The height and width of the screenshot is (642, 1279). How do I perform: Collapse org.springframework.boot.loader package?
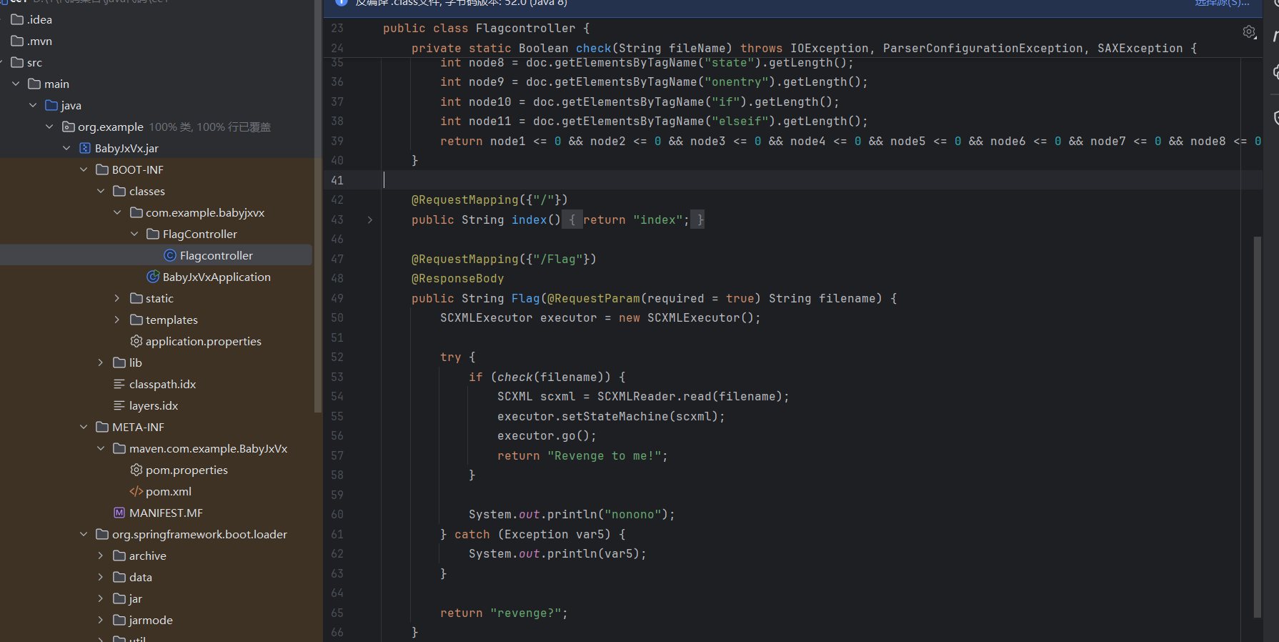(84, 534)
